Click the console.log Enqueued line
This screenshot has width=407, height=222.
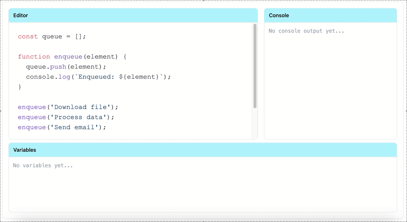(x=98, y=77)
